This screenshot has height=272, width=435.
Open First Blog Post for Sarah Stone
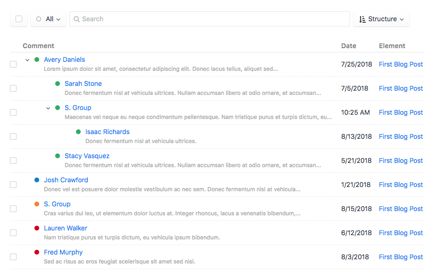coord(401,88)
